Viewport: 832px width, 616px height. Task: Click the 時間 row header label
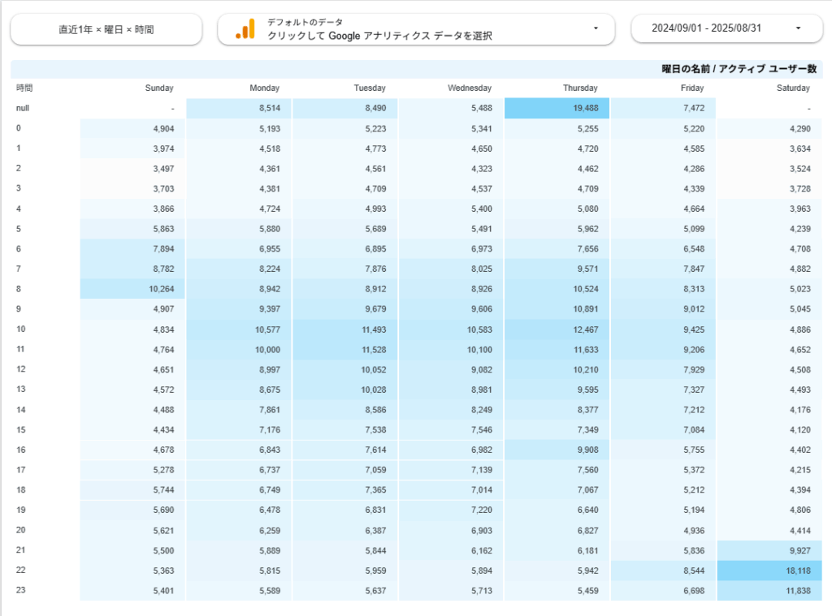pos(24,88)
